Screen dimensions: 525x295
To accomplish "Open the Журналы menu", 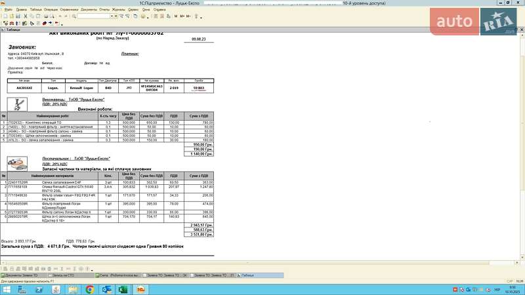I will [118, 10].
